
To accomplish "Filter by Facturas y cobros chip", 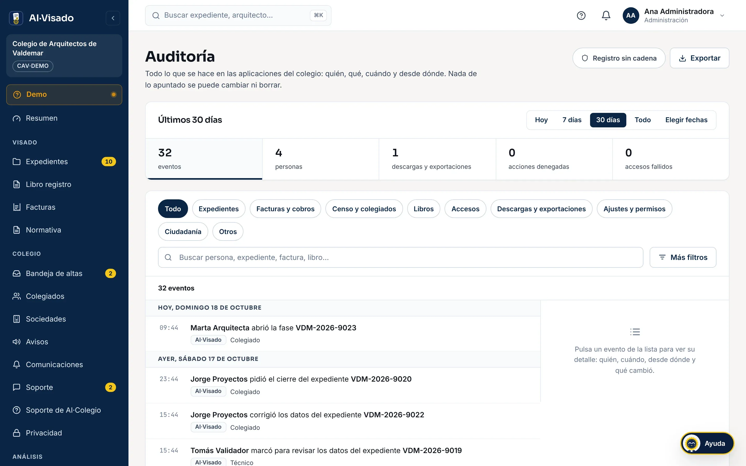I will (285, 209).
